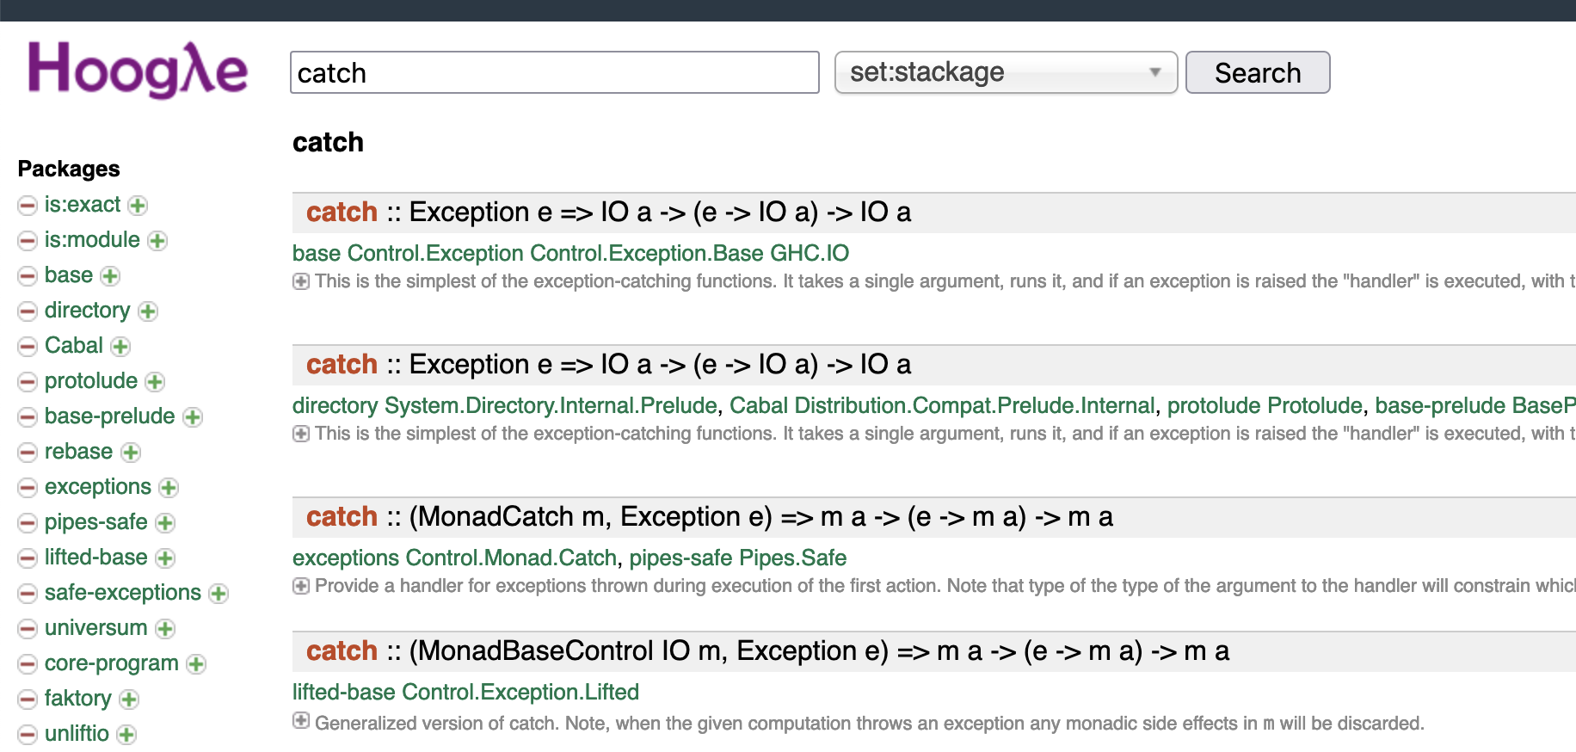Open directory package link in second result

pyautogui.click(x=336, y=405)
